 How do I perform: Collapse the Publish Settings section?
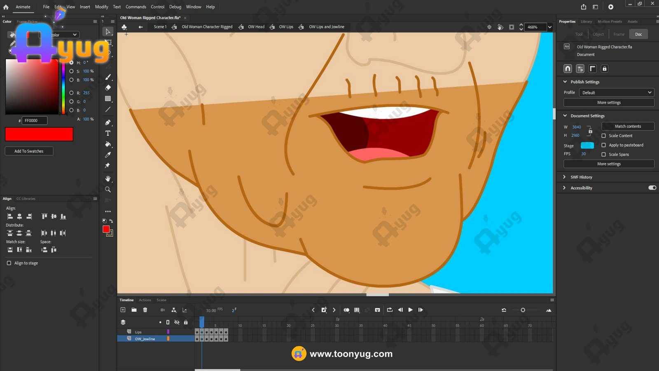[565, 82]
